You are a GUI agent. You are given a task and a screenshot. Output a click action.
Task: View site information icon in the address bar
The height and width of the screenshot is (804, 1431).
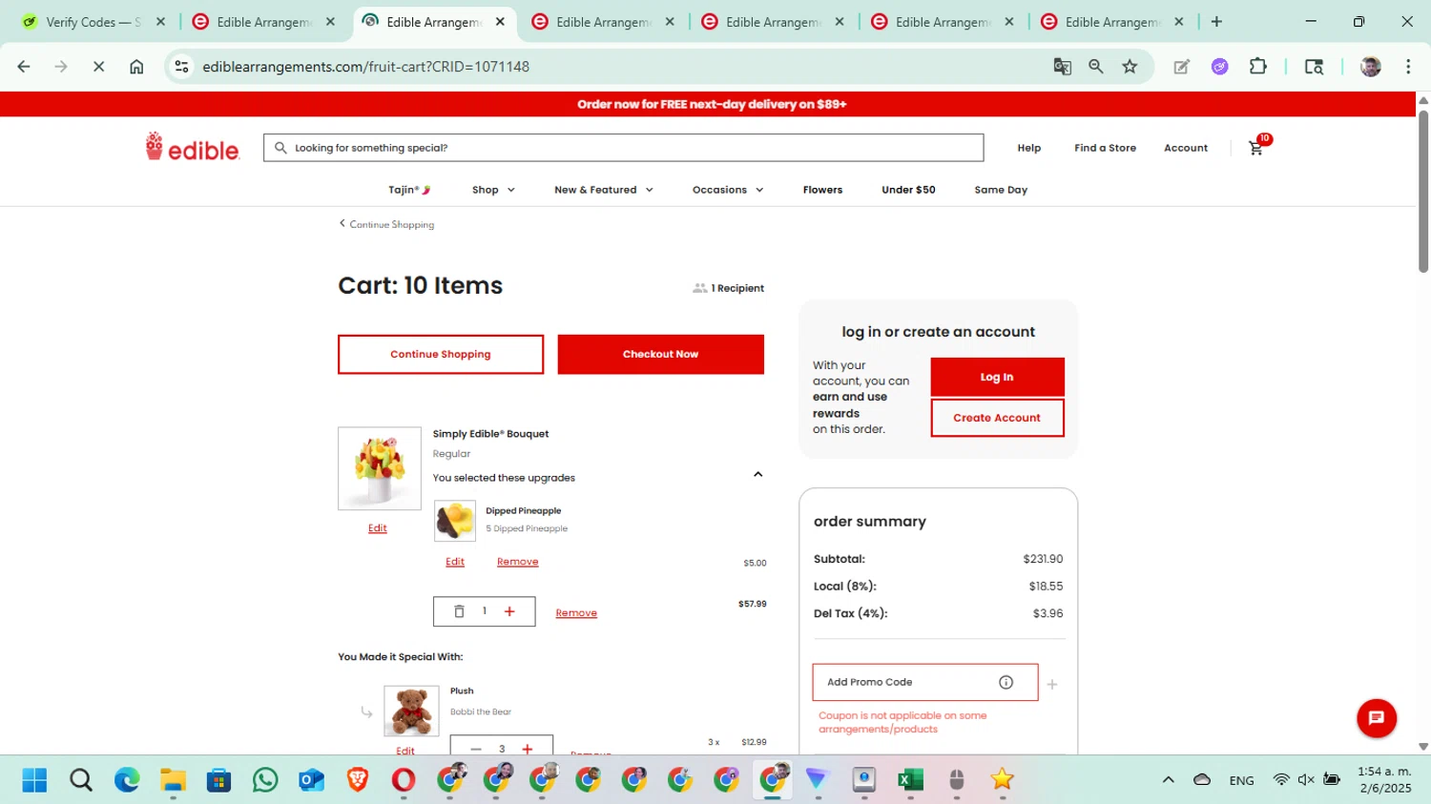[181, 67]
